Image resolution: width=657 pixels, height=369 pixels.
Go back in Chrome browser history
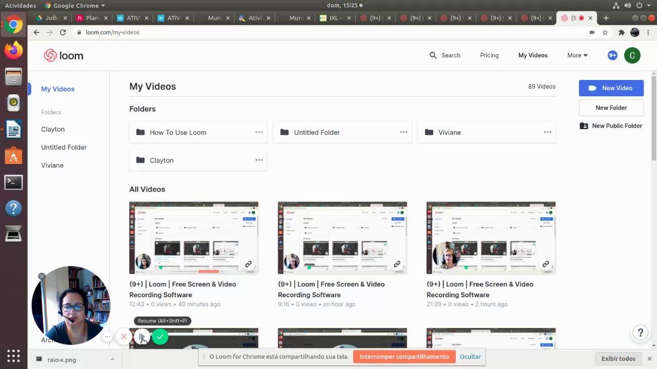(36, 32)
